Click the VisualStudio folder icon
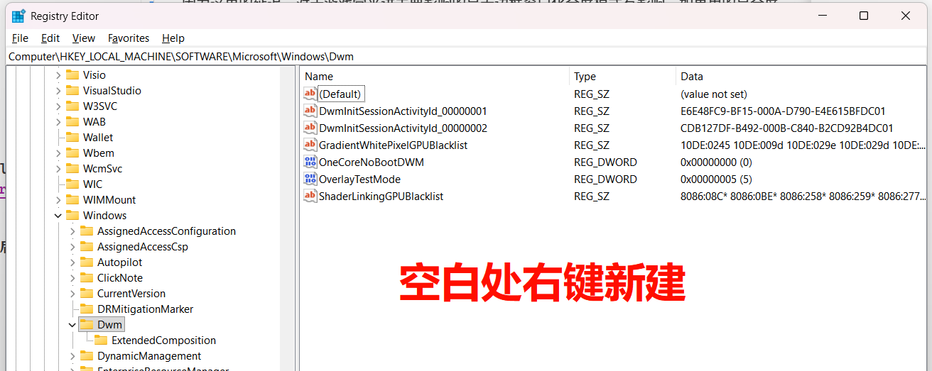Viewport: 932px width, 371px height. (72, 91)
